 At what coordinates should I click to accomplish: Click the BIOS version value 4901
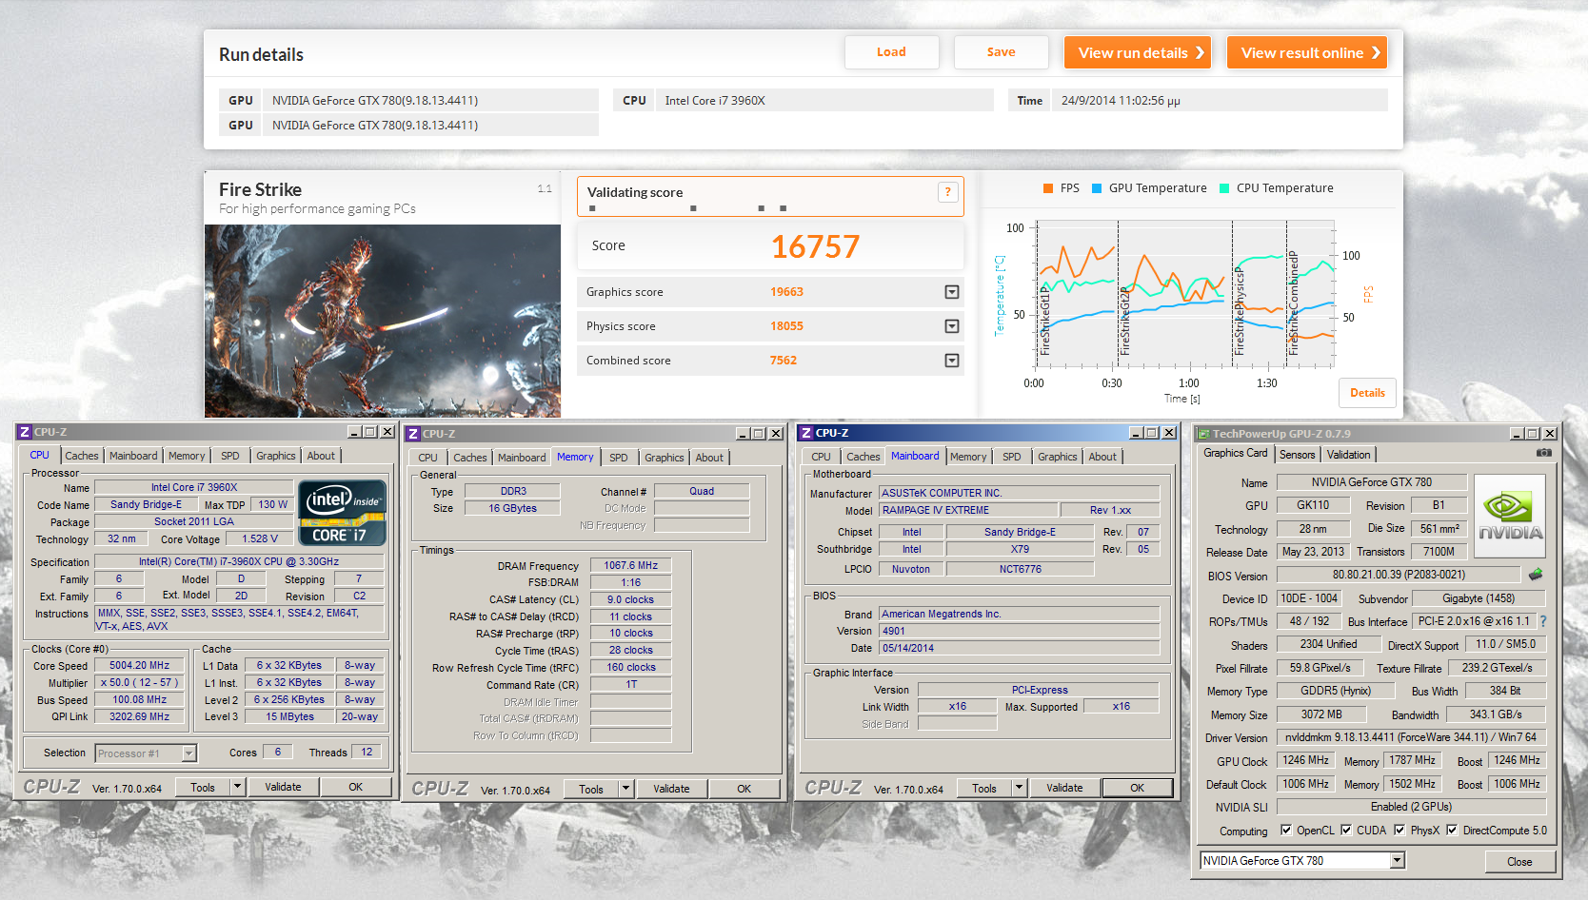pos(1019,631)
